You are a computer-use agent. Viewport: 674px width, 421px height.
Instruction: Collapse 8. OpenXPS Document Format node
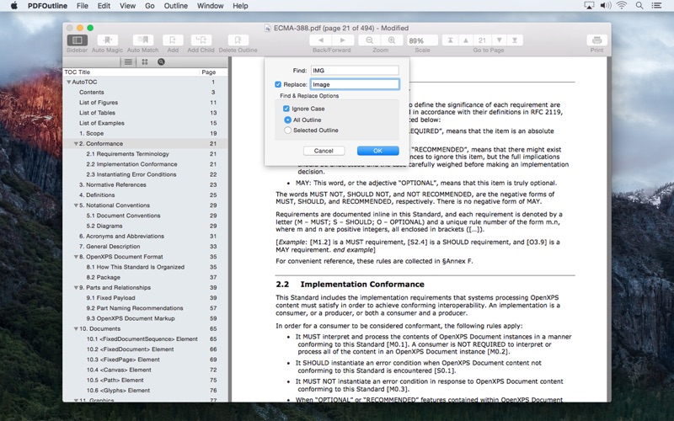pos(76,257)
